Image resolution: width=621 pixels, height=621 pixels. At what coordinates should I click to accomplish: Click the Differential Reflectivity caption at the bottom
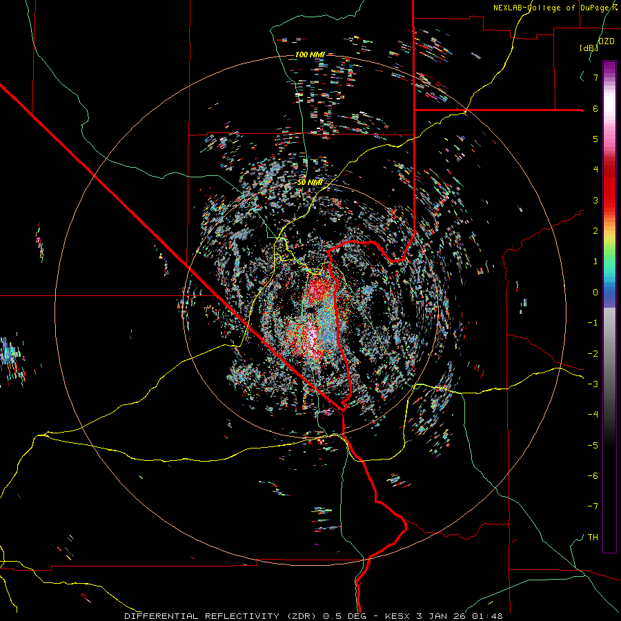tap(313, 616)
